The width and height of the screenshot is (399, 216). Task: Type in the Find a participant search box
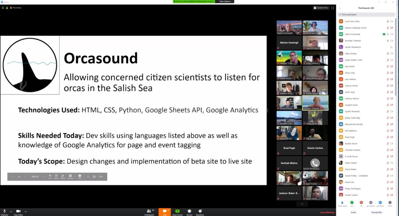[x=366, y=14]
